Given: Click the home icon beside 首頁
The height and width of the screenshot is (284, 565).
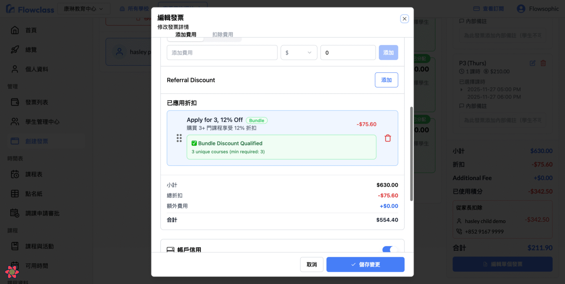Looking at the screenshot, I should point(15,30).
